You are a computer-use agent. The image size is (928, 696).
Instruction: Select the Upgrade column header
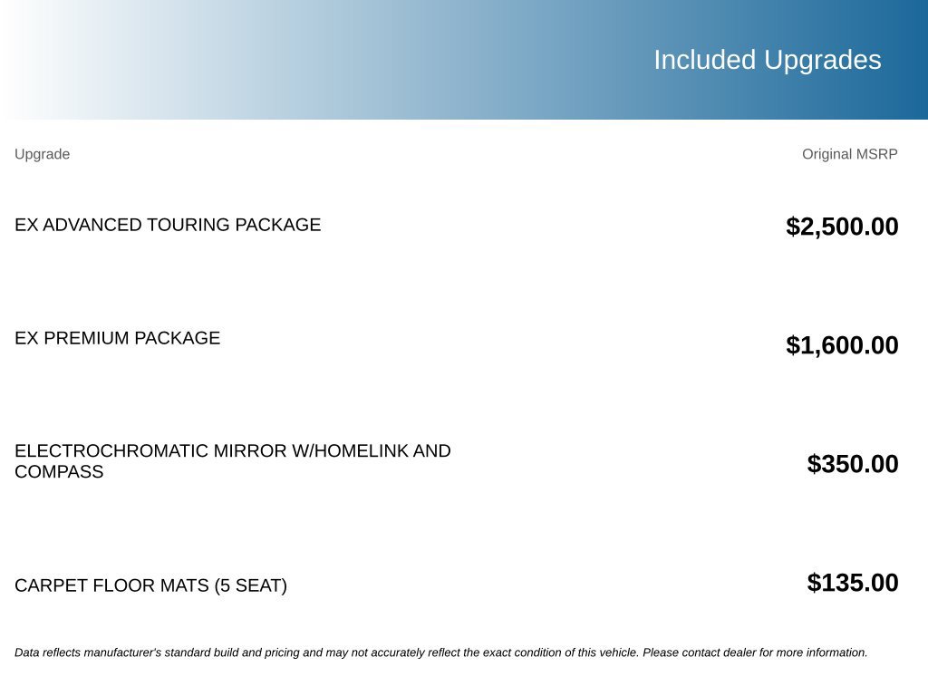pos(42,154)
